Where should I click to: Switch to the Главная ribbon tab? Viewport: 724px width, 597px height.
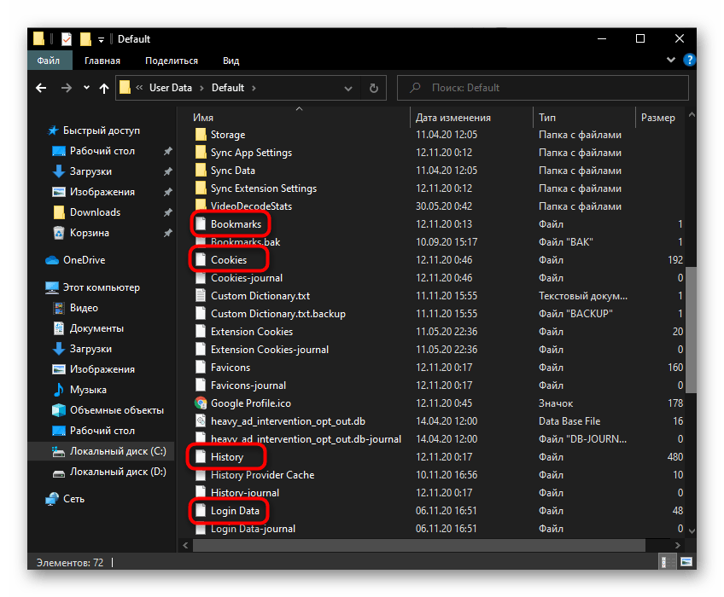102,61
